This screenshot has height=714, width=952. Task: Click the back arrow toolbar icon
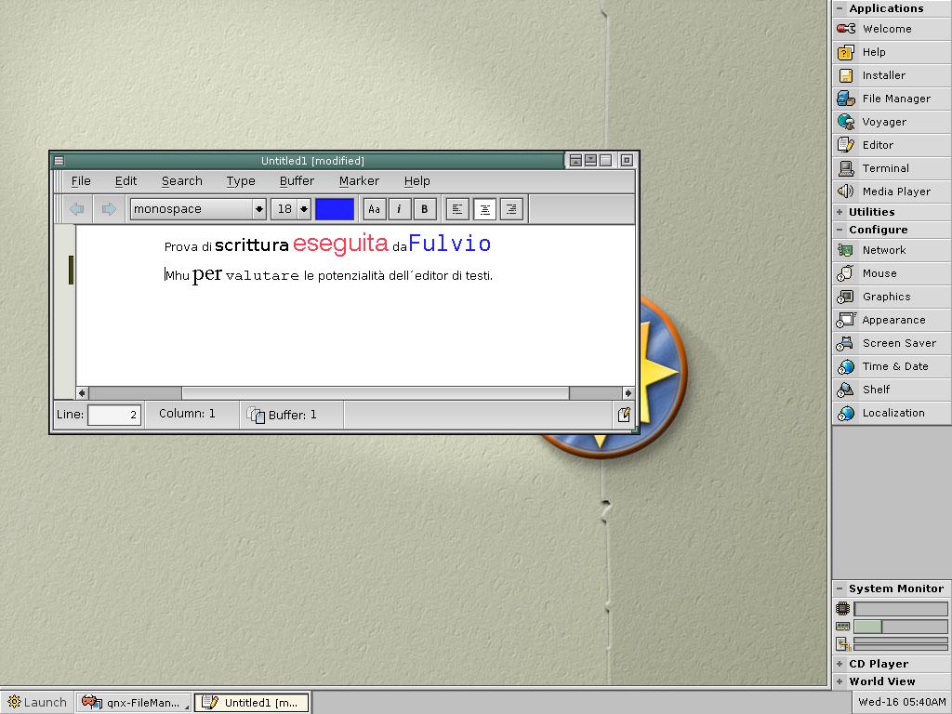point(77,209)
